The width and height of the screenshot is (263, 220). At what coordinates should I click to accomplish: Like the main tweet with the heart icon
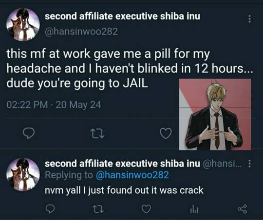click(x=166, y=134)
